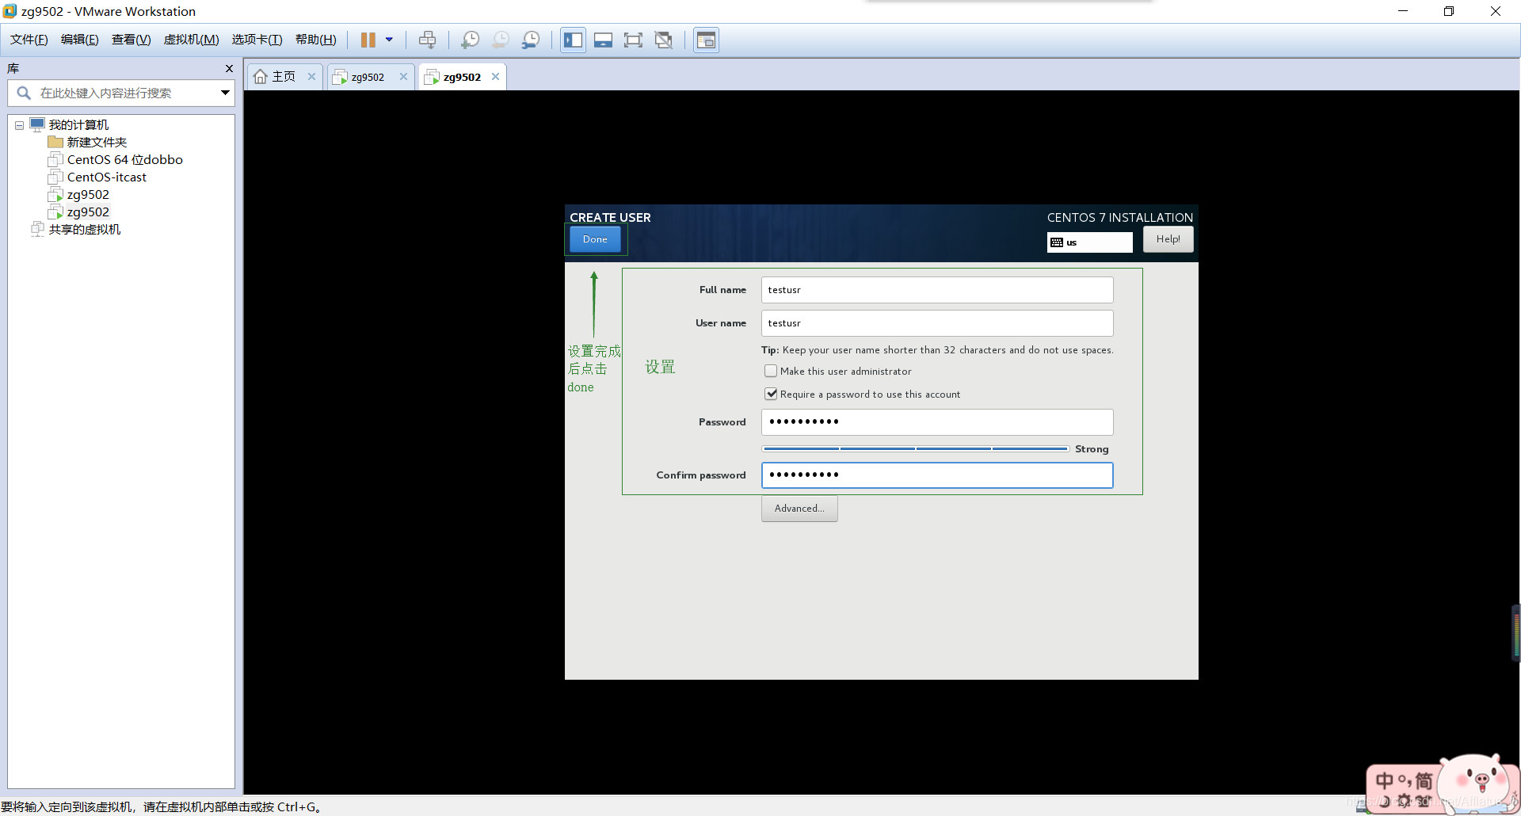Close the library panel
This screenshot has height=816, width=1521.
pos(229,69)
